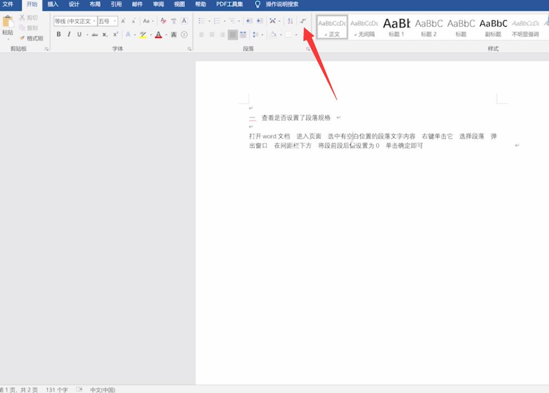Screen dimensions: 549x393
Task: Open the font dialog launcher
Action: coord(189,49)
